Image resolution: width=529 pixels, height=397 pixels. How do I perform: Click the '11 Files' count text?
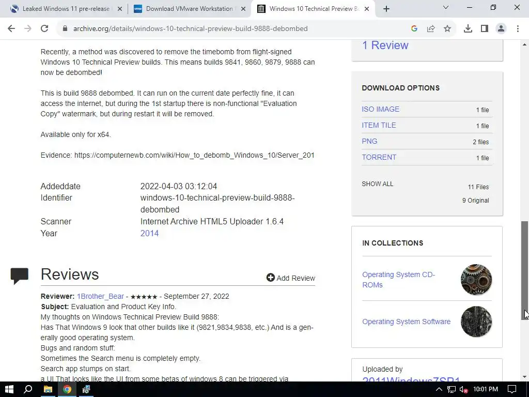(478, 187)
